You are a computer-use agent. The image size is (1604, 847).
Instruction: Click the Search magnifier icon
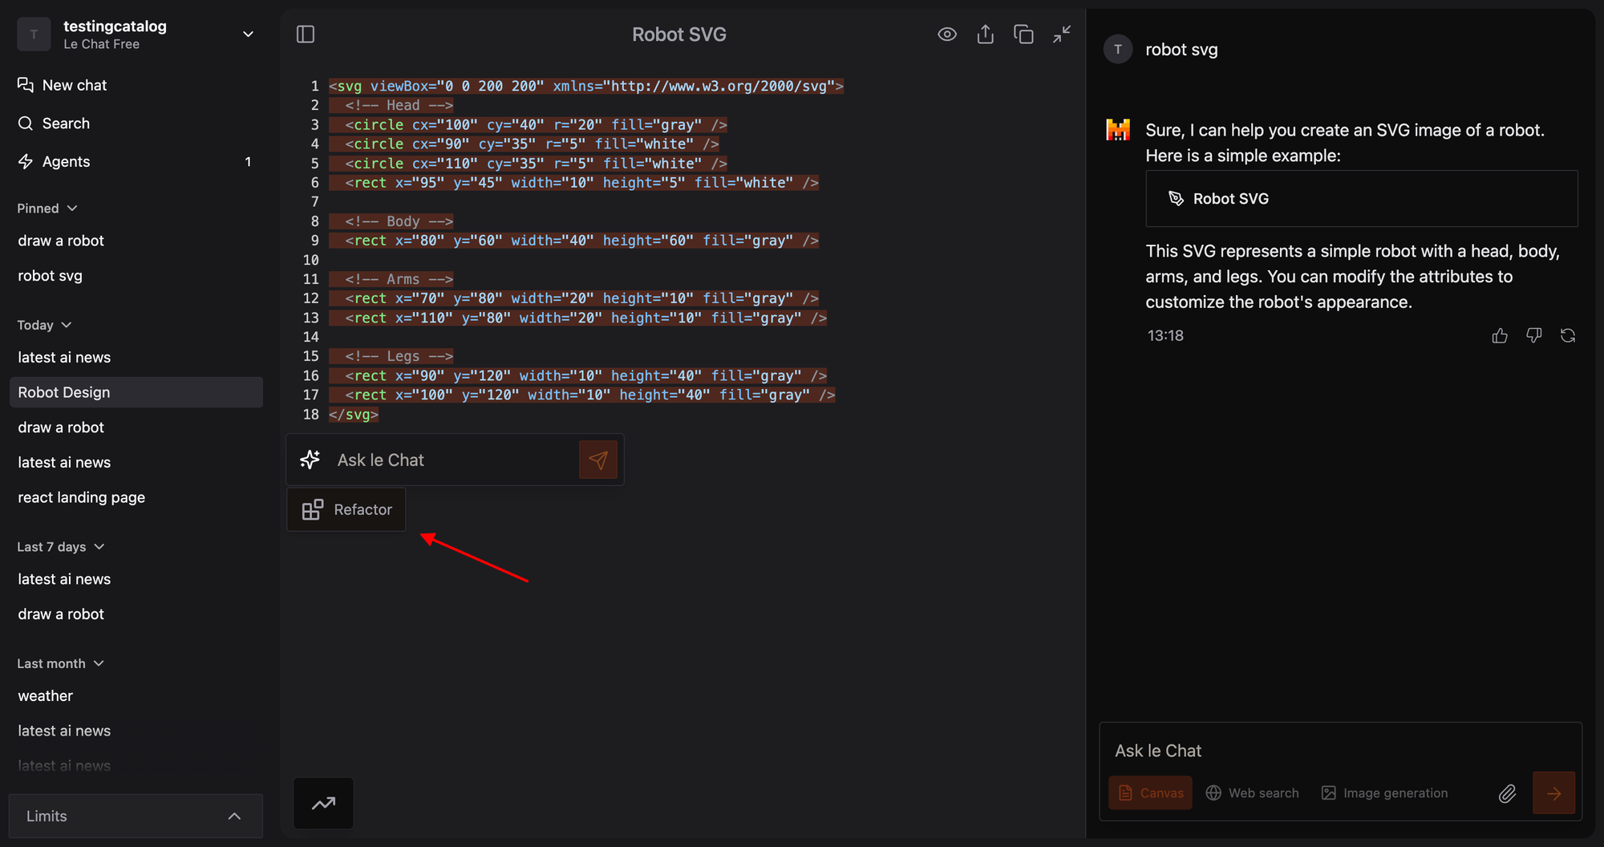[x=26, y=124]
